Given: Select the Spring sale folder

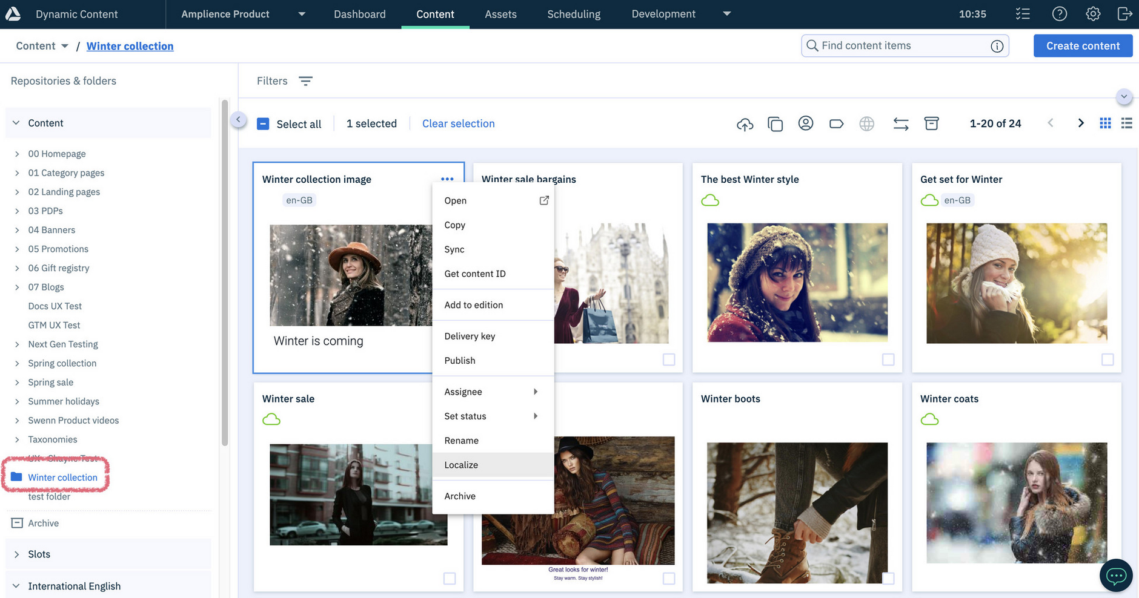Looking at the screenshot, I should point(50,383).
